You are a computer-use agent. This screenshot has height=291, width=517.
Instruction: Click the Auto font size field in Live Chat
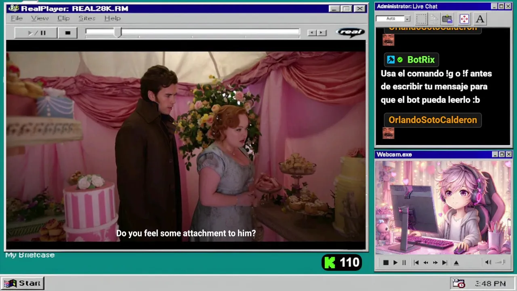pyautogui.click(x=390, y=19)
